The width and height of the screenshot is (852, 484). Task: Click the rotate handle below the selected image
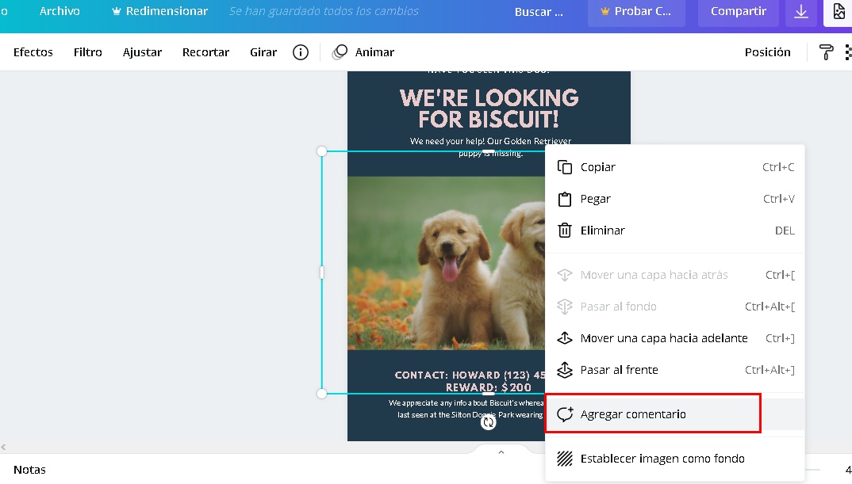pyautogui.click(x=487, y=422)
